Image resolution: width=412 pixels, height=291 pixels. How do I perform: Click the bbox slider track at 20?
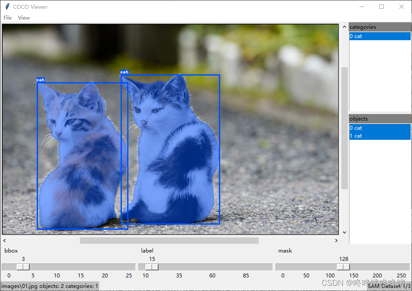click(105, 267)
